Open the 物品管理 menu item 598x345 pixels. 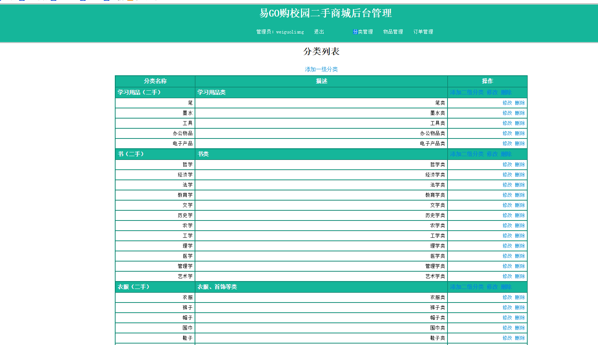(x=393, y=32)
